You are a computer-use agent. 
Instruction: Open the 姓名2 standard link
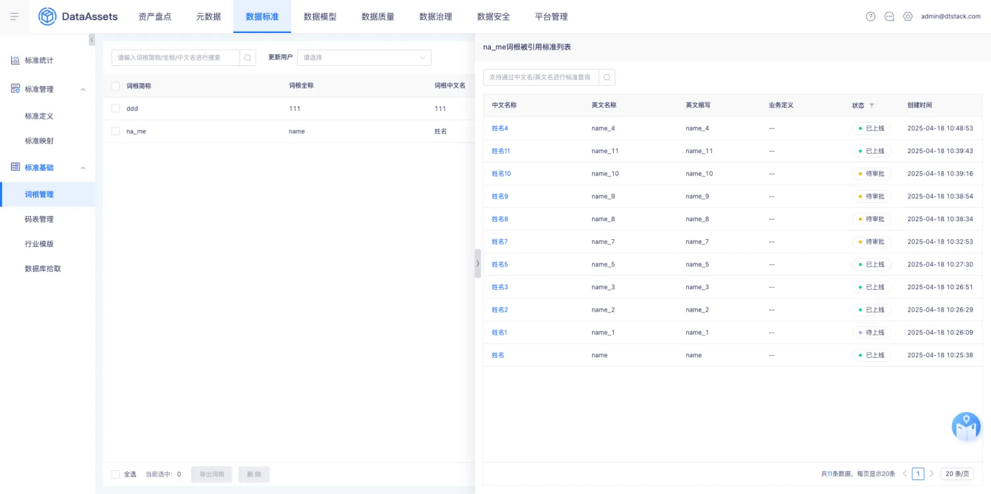coord(500,310)
